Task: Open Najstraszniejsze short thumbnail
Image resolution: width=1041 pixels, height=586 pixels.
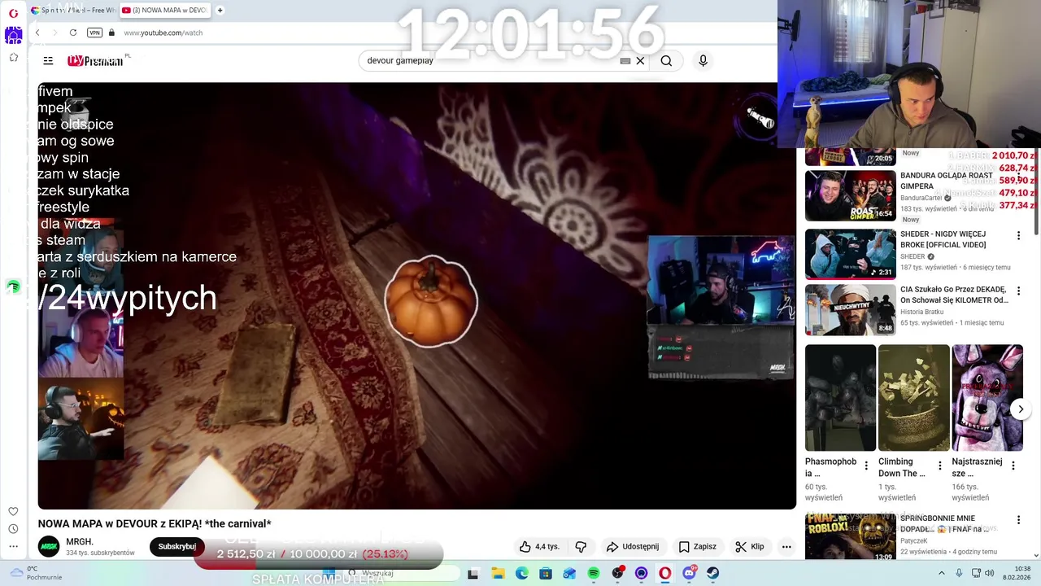Action: click(x=987, y=398)
